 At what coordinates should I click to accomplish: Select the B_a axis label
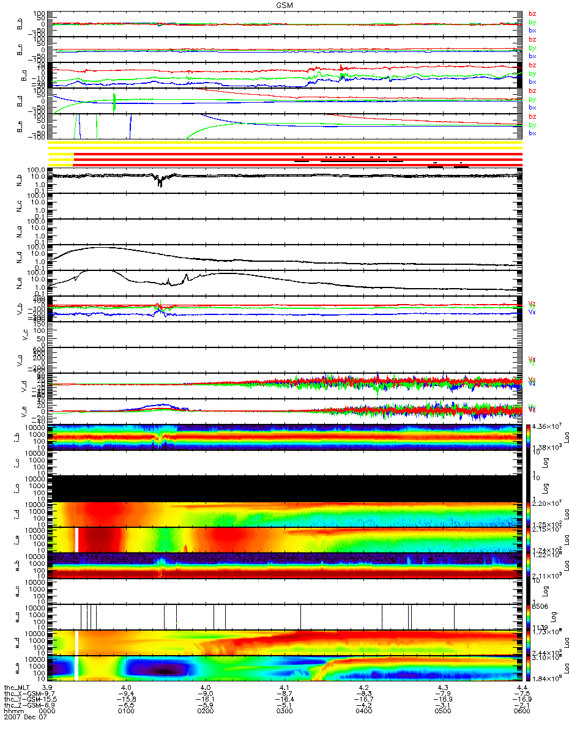click(x=25, y=75)
